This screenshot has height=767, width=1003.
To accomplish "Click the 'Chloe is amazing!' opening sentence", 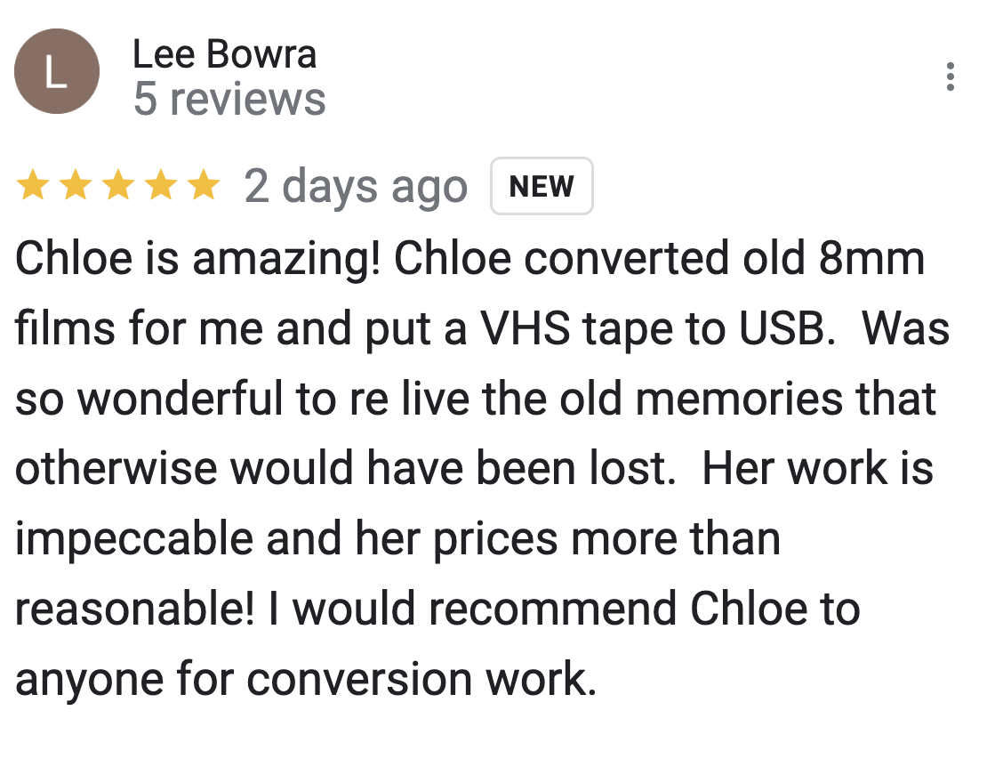I will click(197, 259).
